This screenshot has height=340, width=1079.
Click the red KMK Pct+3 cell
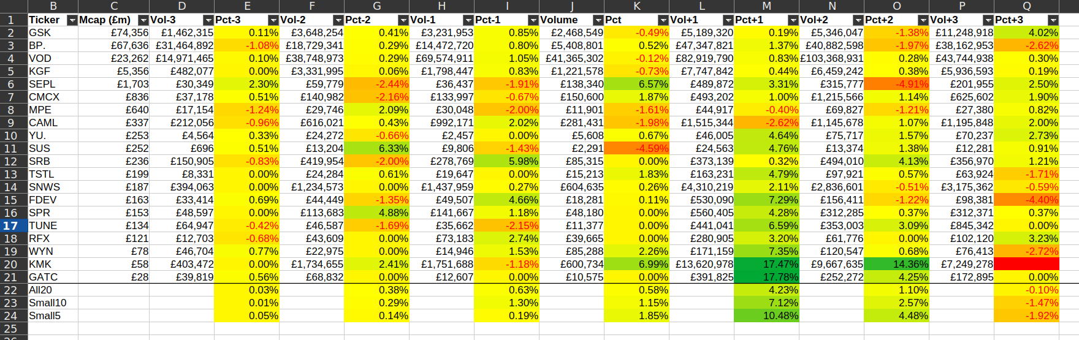[x=1026, y=264]
